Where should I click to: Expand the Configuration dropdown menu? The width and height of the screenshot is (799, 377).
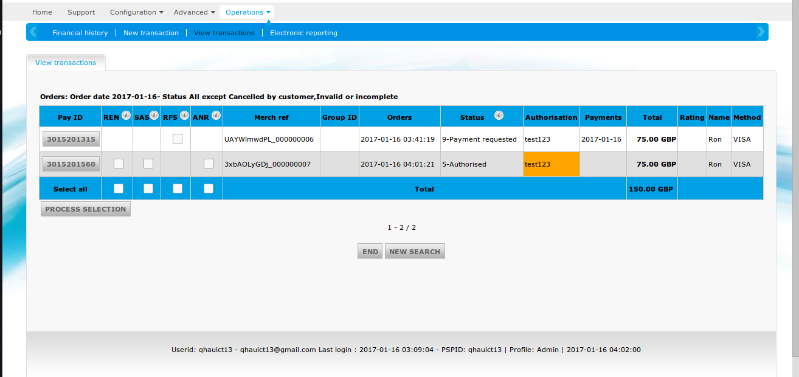click(x=136, y=12)
